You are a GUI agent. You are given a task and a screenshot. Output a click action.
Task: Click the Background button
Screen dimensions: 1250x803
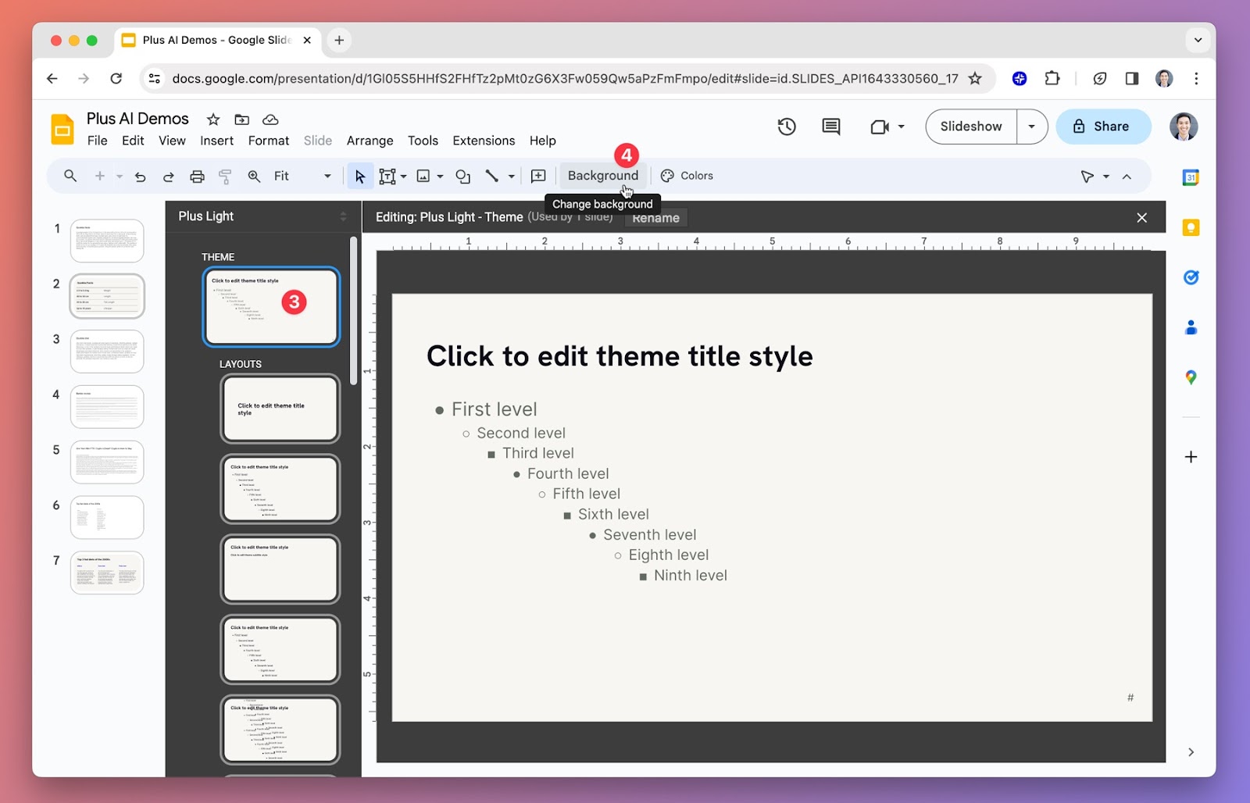coord(602,176)
